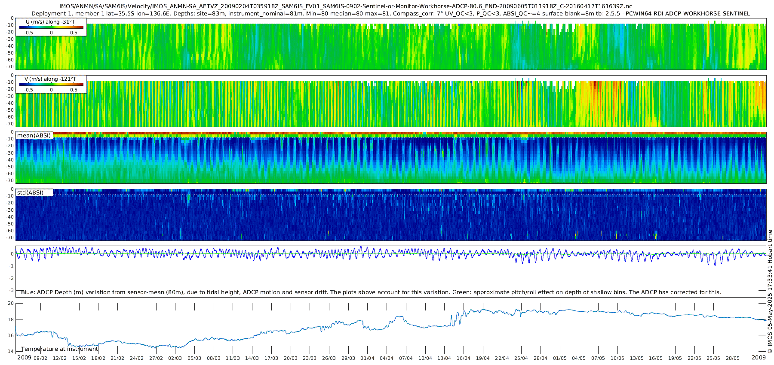This screenshot has height=365, width=774.
Task: Click the file path title text
Action: (x=346, y=6)
